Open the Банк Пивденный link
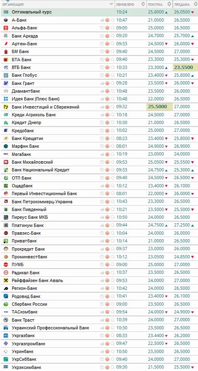 tap(29, 209)
